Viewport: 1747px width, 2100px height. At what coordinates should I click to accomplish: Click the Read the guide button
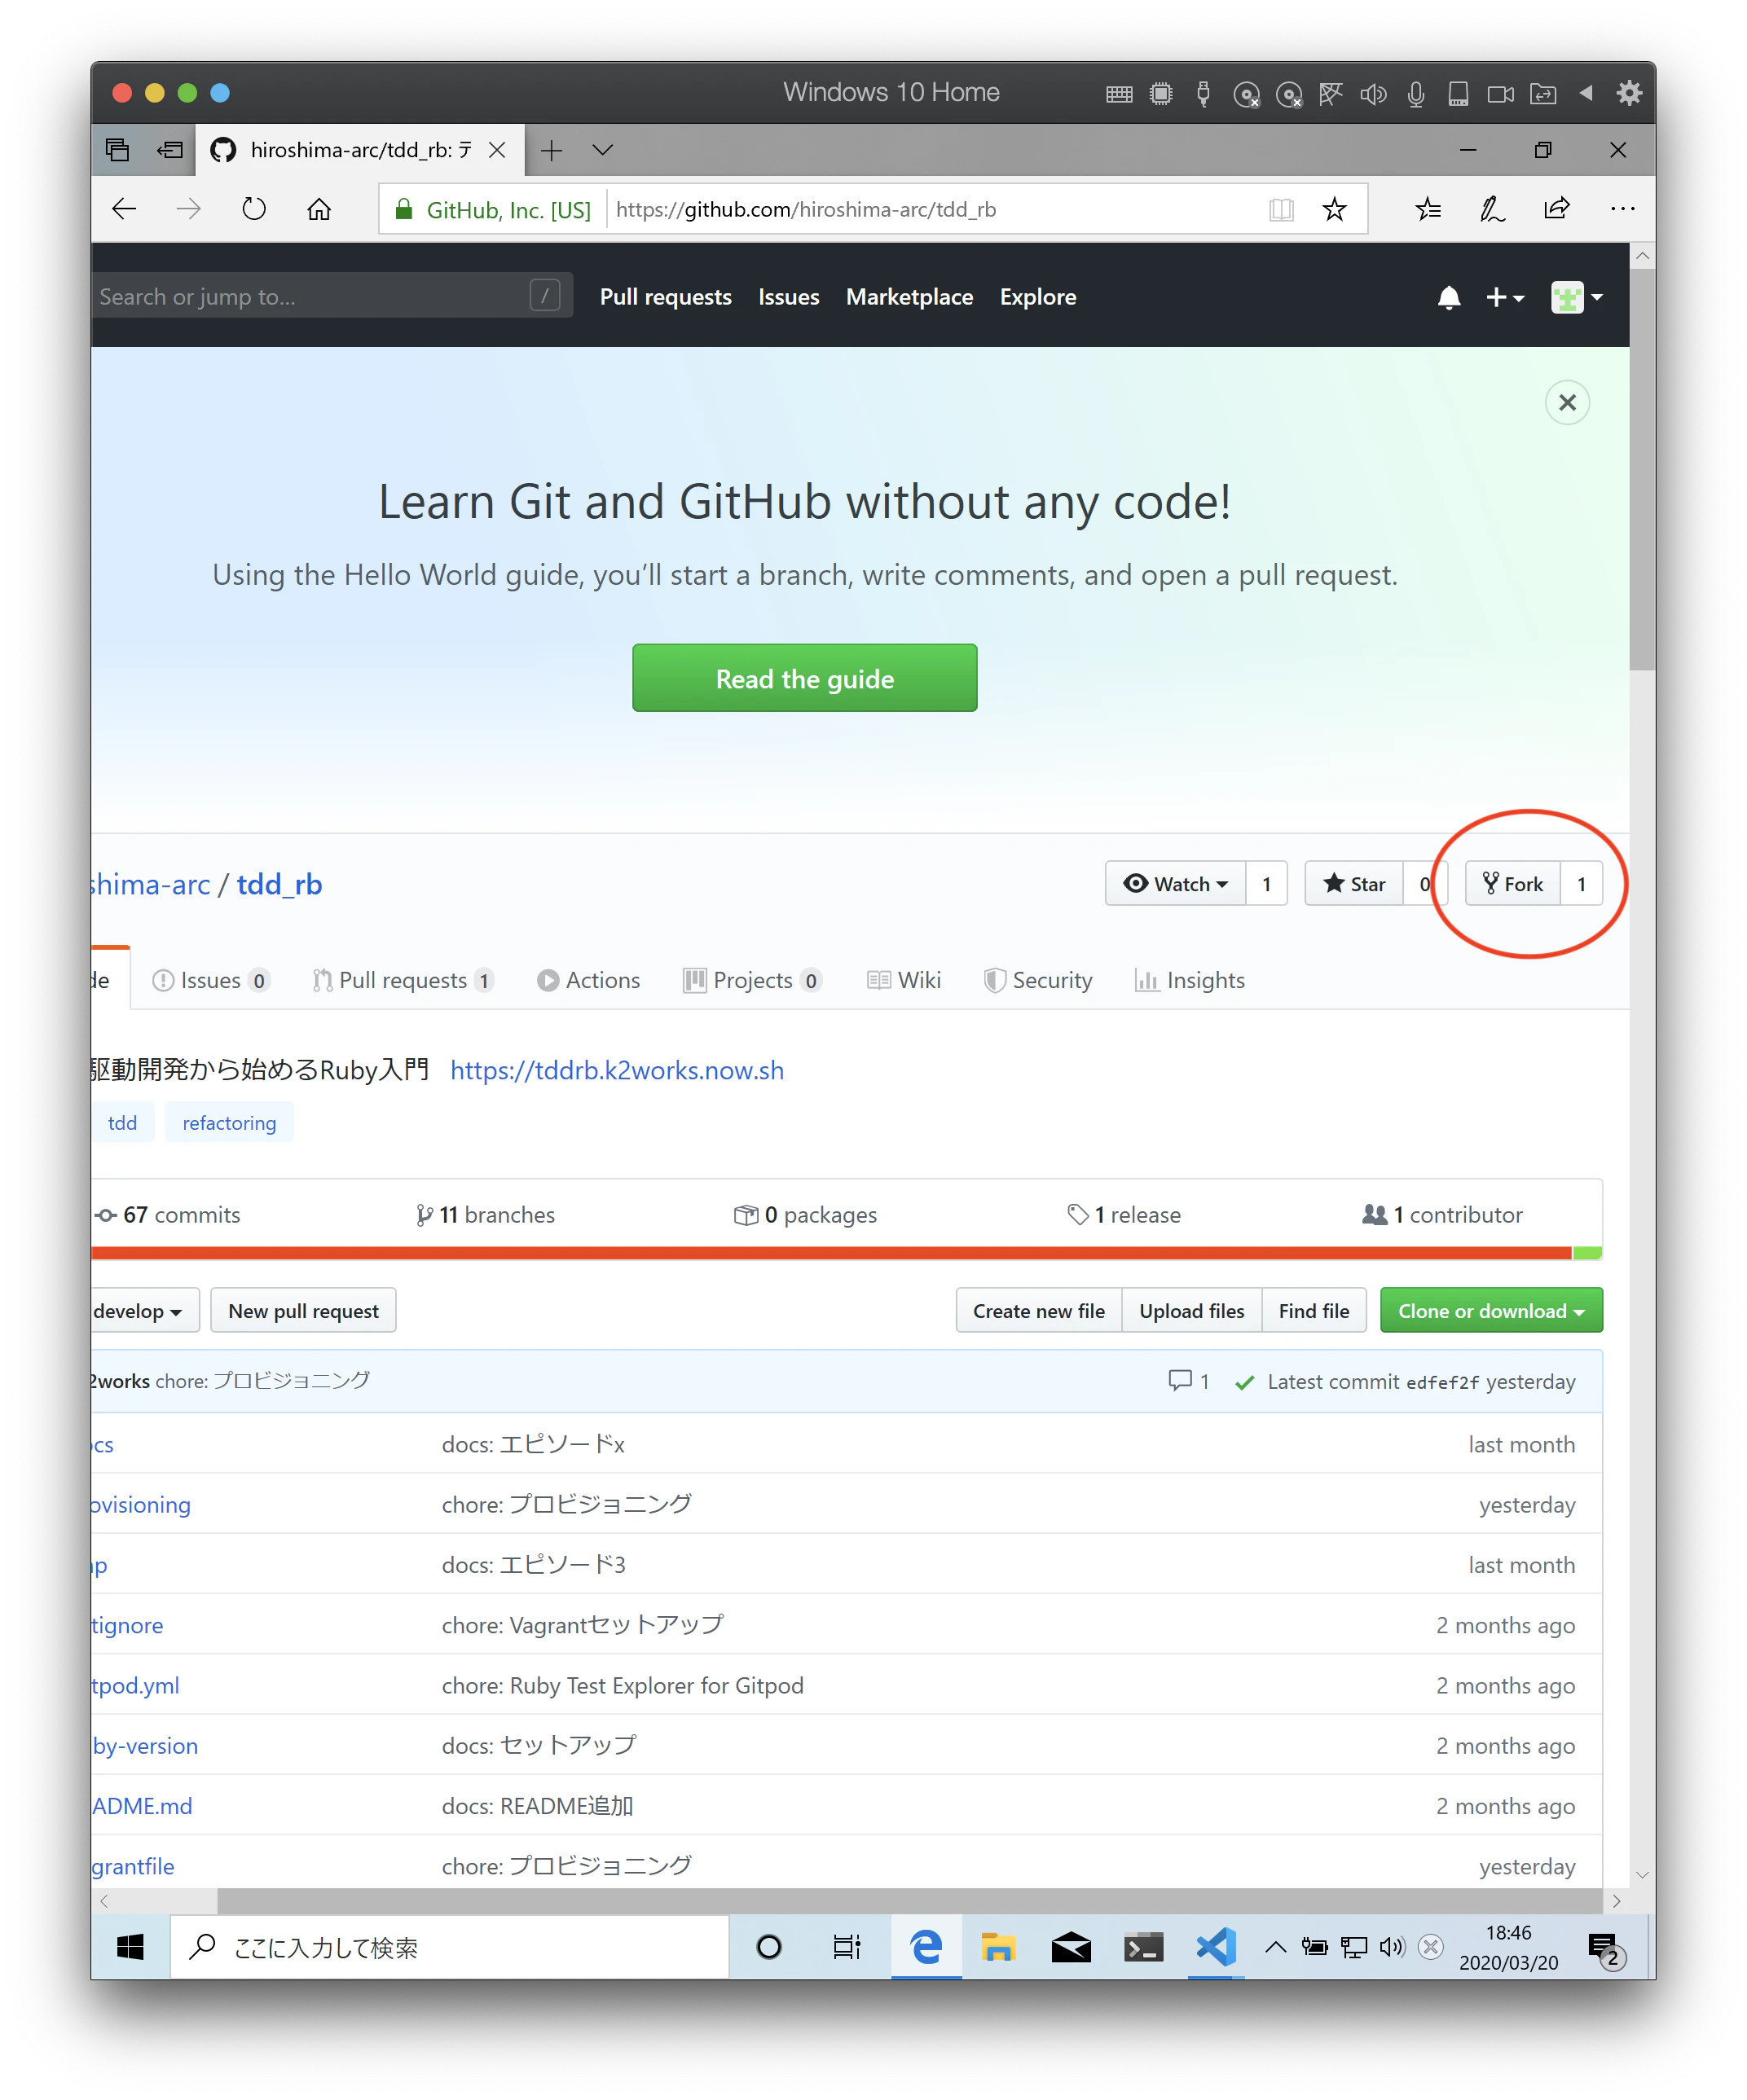(804, 678)
